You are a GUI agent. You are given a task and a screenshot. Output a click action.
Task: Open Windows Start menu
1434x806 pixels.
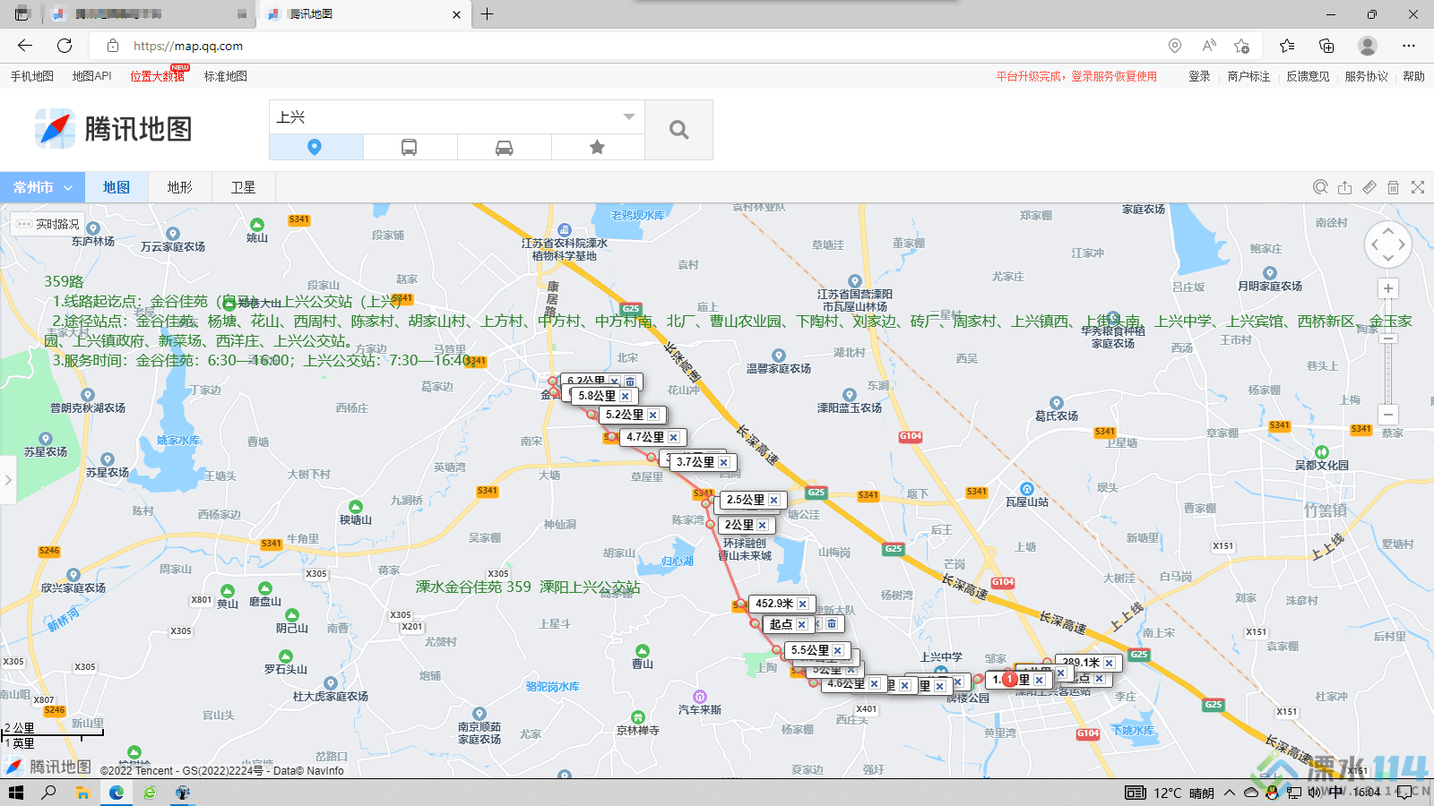pos(15,793)
